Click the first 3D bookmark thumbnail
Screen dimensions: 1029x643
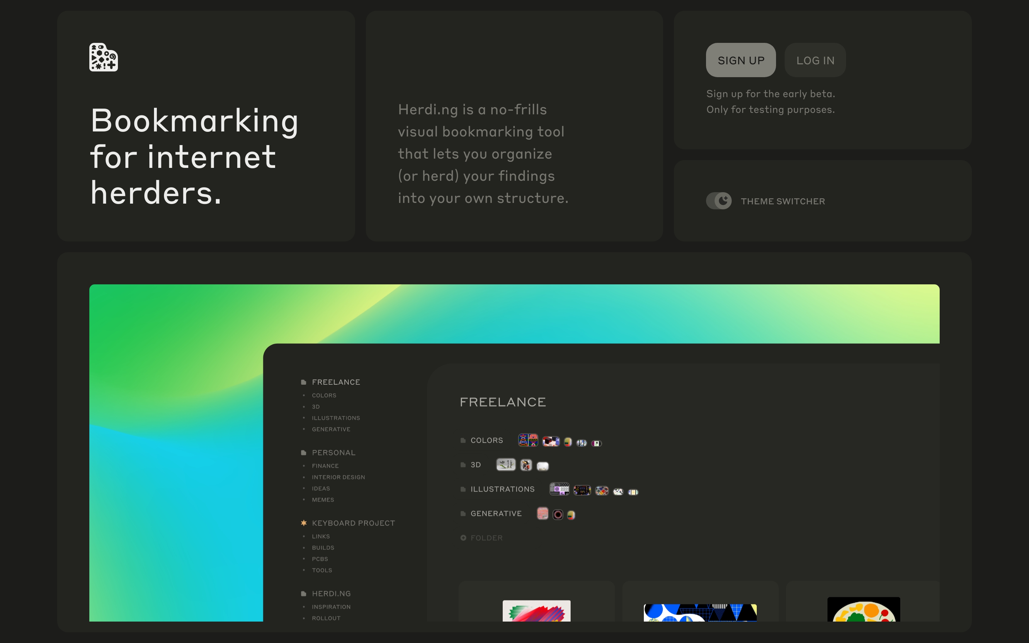[x=506, y=464]
